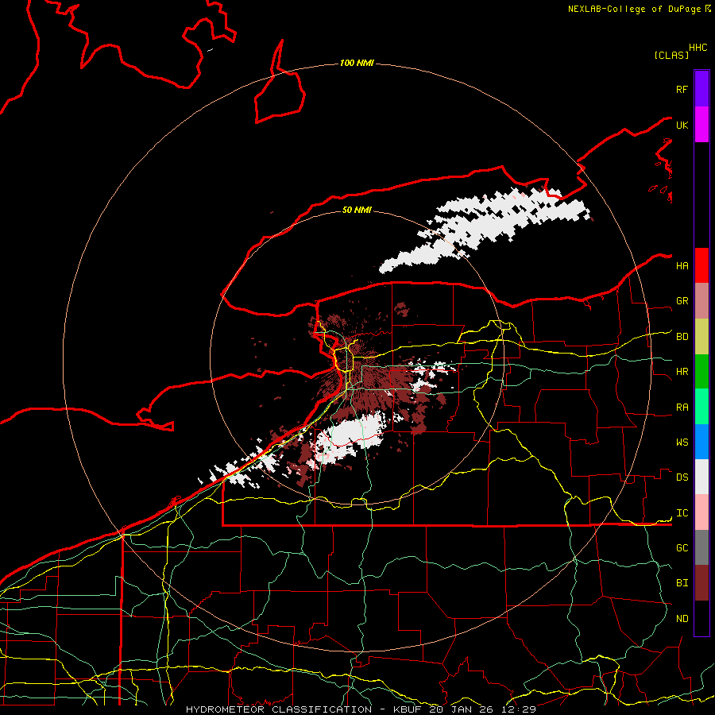Pick the HR green legend swatch
The width and height of the screenshot is (715, 715).
[x=701, y=372]
